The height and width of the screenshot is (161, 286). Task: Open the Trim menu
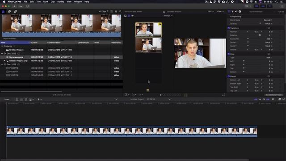(x=38, y=2)
